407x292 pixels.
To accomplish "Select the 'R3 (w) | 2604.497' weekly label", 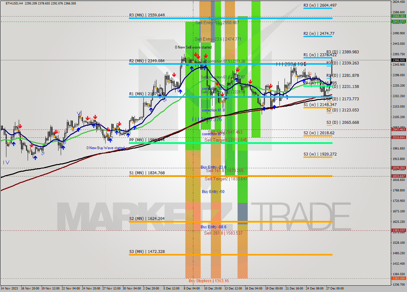I will [x=320, y=5].
